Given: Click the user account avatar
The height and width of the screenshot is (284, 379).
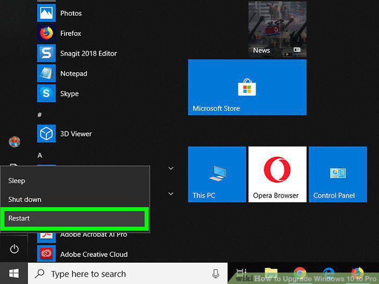Looking at the screenshot, I should [15, 142].
